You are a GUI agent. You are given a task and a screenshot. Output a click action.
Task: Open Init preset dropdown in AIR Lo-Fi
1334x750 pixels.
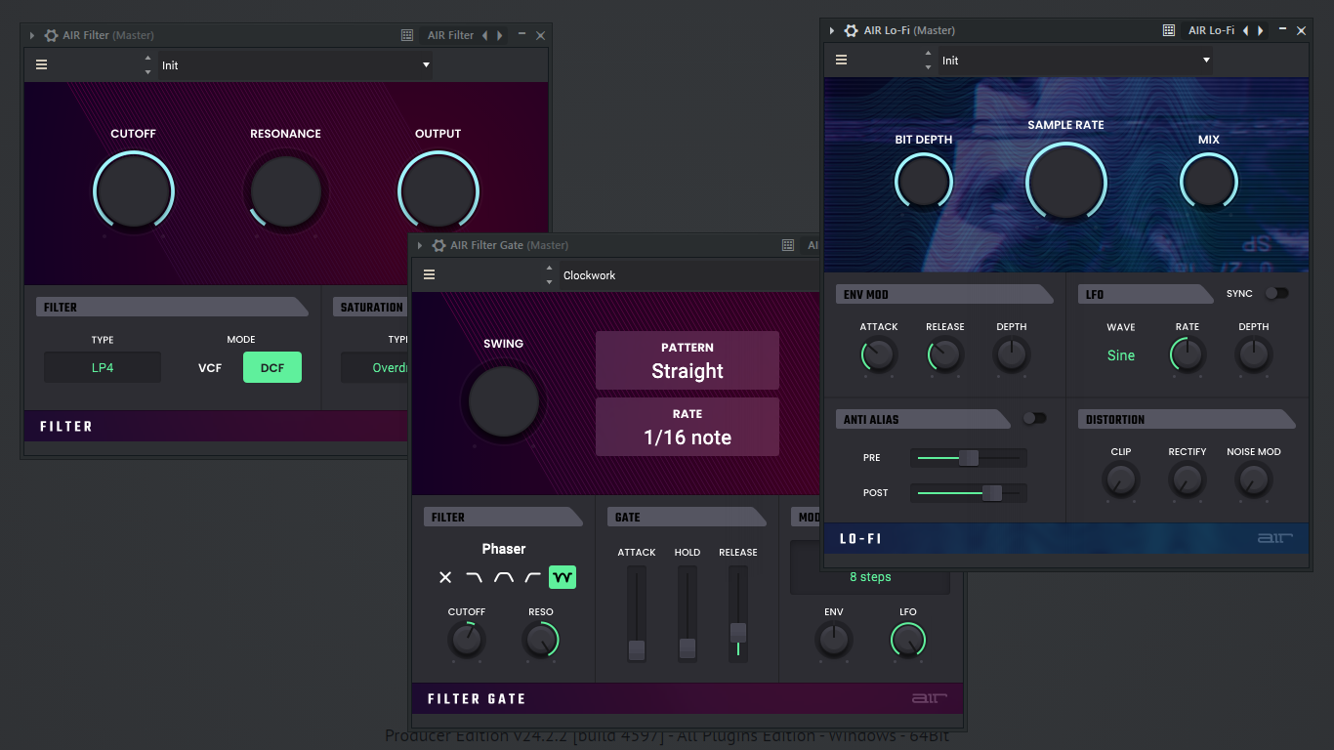tap(1076, 61)
